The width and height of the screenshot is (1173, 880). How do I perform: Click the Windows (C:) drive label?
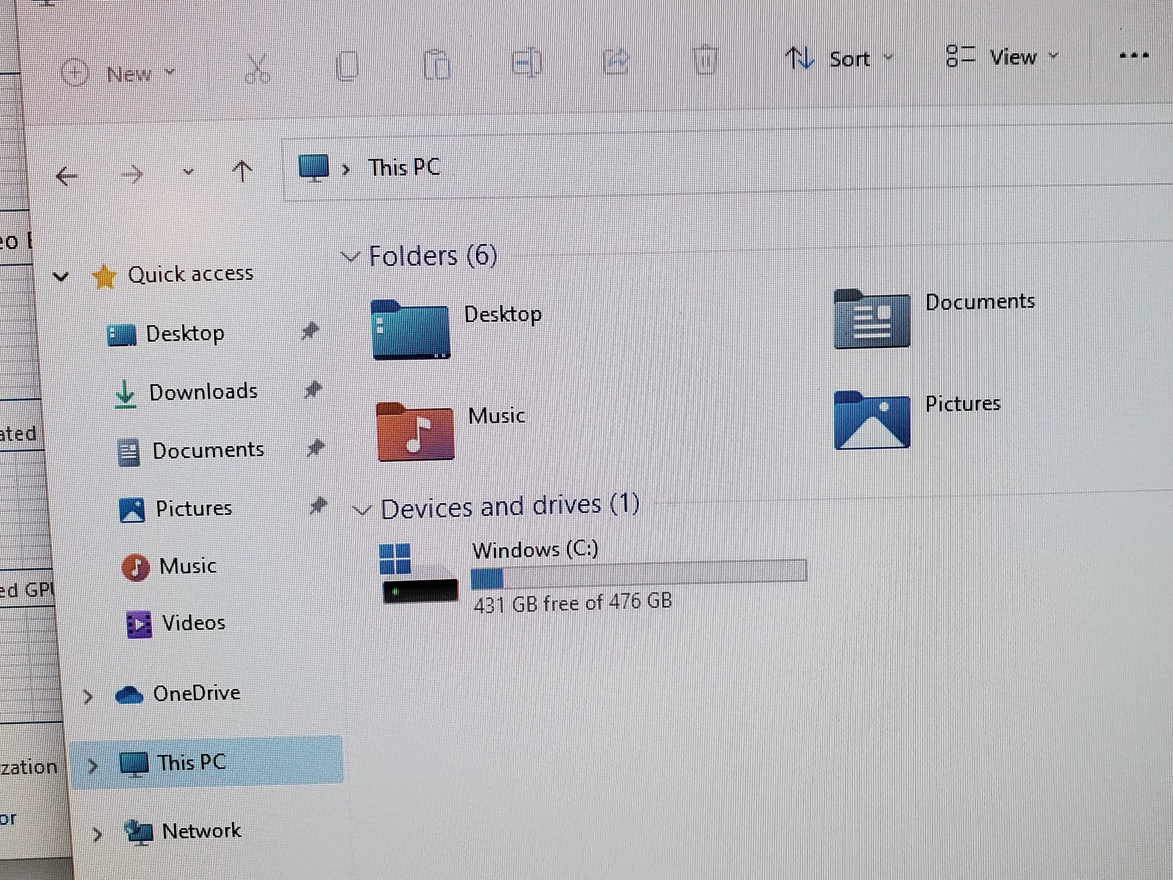[x=535, y=550]
